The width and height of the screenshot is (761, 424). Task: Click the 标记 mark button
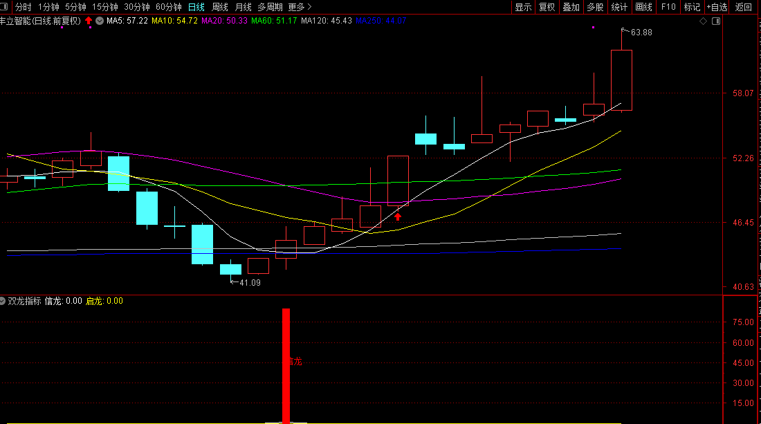pos(692,7)
